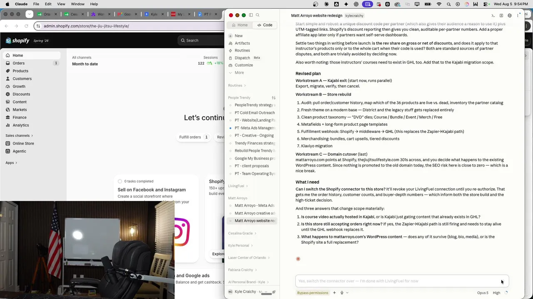The image size is (533, 299).
Task: Expand the Kyle Personal project group
Action: [240, 245]
